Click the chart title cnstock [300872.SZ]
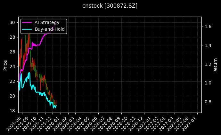This screenshot has width=221, height=135. [x=110, y=6]
